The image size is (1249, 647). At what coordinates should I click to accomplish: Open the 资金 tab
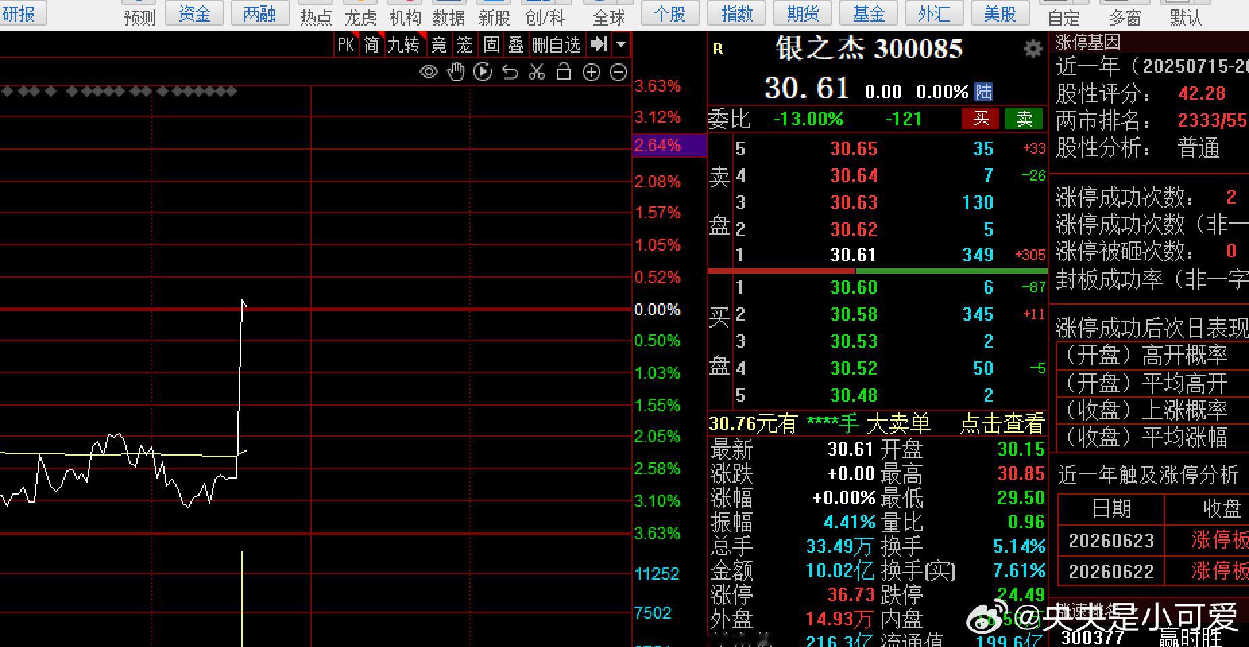(195, 13)
